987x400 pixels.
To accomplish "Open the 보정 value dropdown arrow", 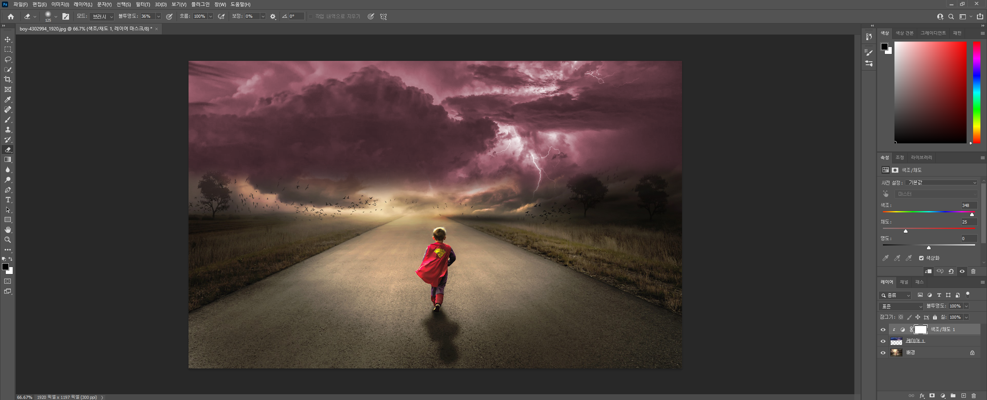I will tap(263, 17).
